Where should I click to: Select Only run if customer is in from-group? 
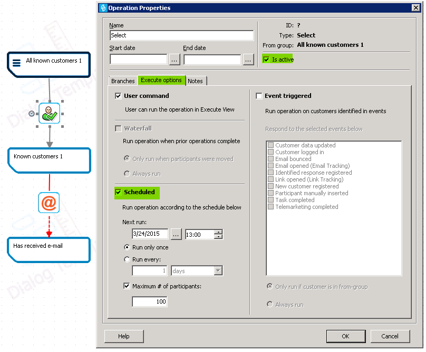pyautogui.click(x=270, y=286)
